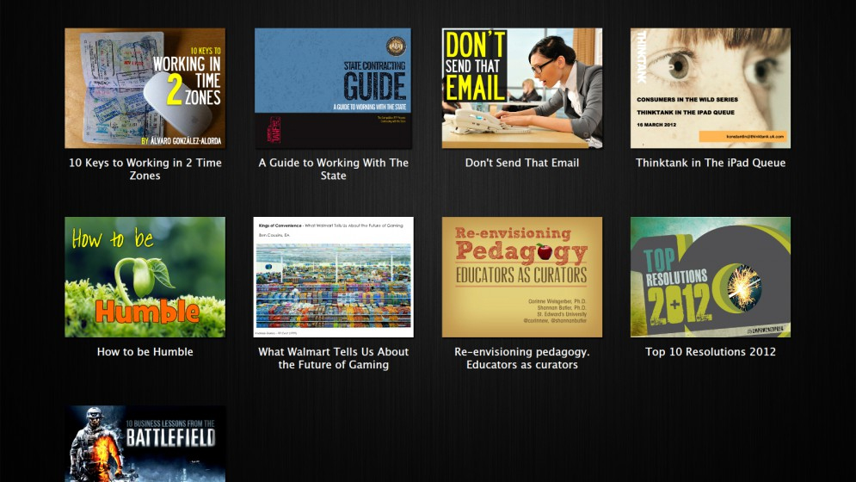Open the Don't Send That Email thumbnail
The width and height of the screenshot is (856, 482).
(x=522, y=88)
